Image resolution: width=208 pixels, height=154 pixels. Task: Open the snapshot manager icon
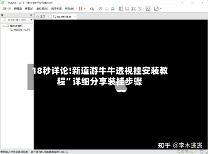(x=113, y=9)
